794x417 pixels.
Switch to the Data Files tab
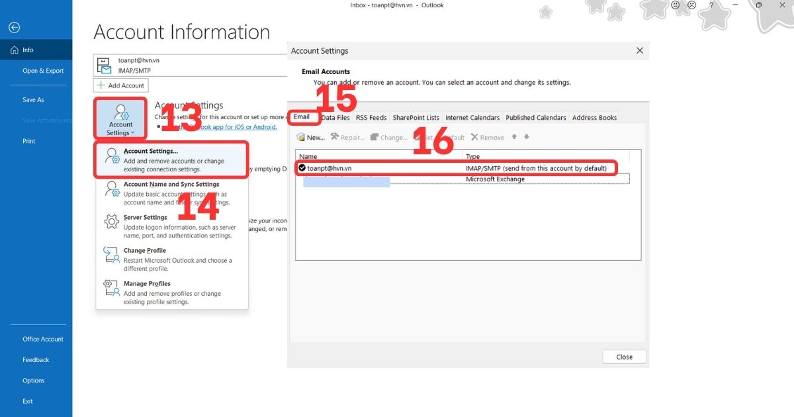[335, 117]
